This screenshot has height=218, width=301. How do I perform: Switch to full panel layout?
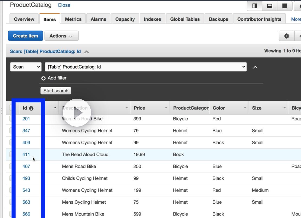[284, 6]
